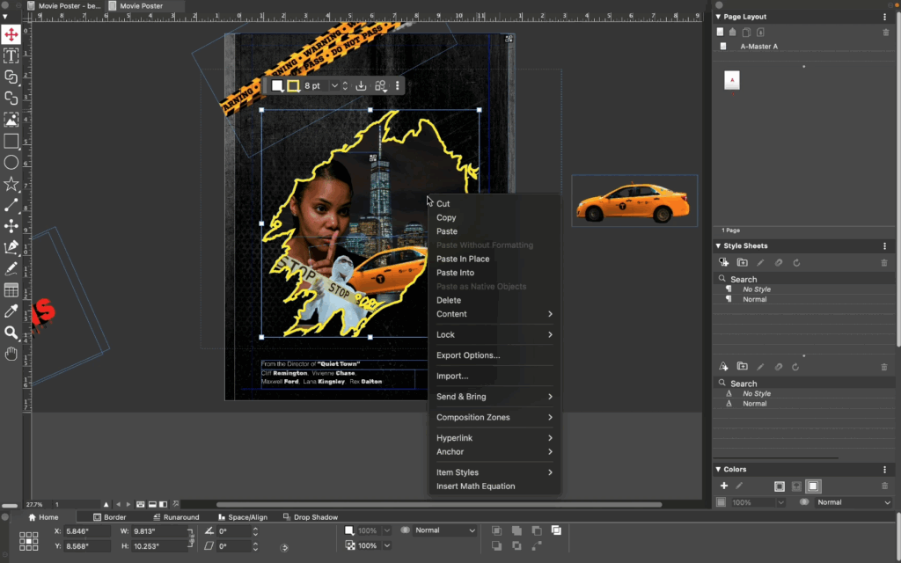
Task: Select the Picture Content tool
Action: (x=11, y=120)
